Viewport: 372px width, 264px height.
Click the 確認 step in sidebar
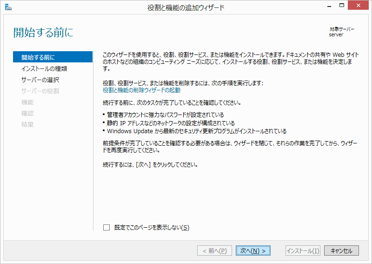click(27, 113)
